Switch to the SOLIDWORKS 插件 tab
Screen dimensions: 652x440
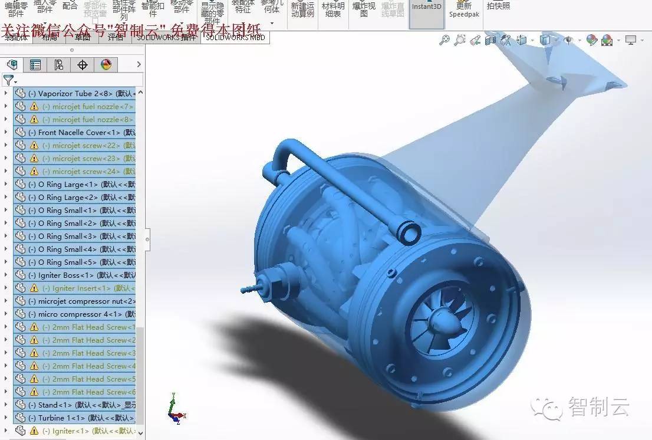[x=166, y=37]
